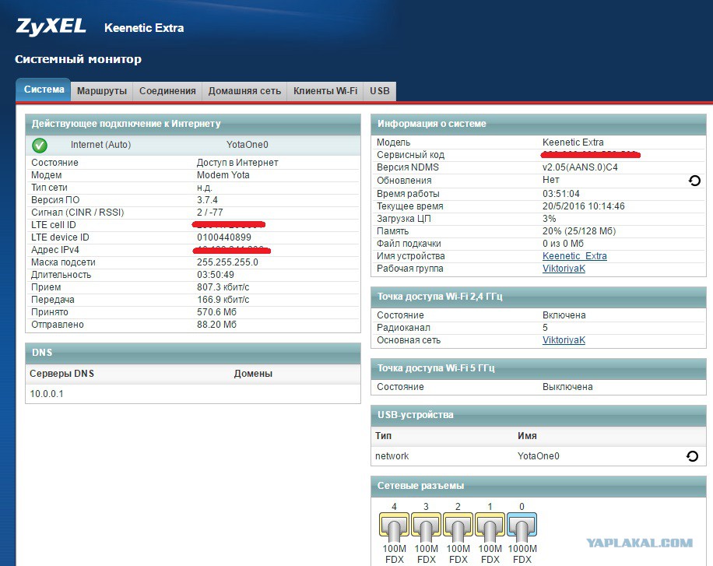Click subnet mask 255.255.255.0
This screenshot has width=713, height=566.
coord(227,262)
